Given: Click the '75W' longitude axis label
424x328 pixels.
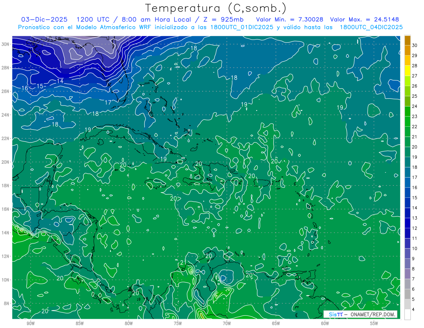Looking at the screenshot, I should pyautogui.click(x=178, y=323).
